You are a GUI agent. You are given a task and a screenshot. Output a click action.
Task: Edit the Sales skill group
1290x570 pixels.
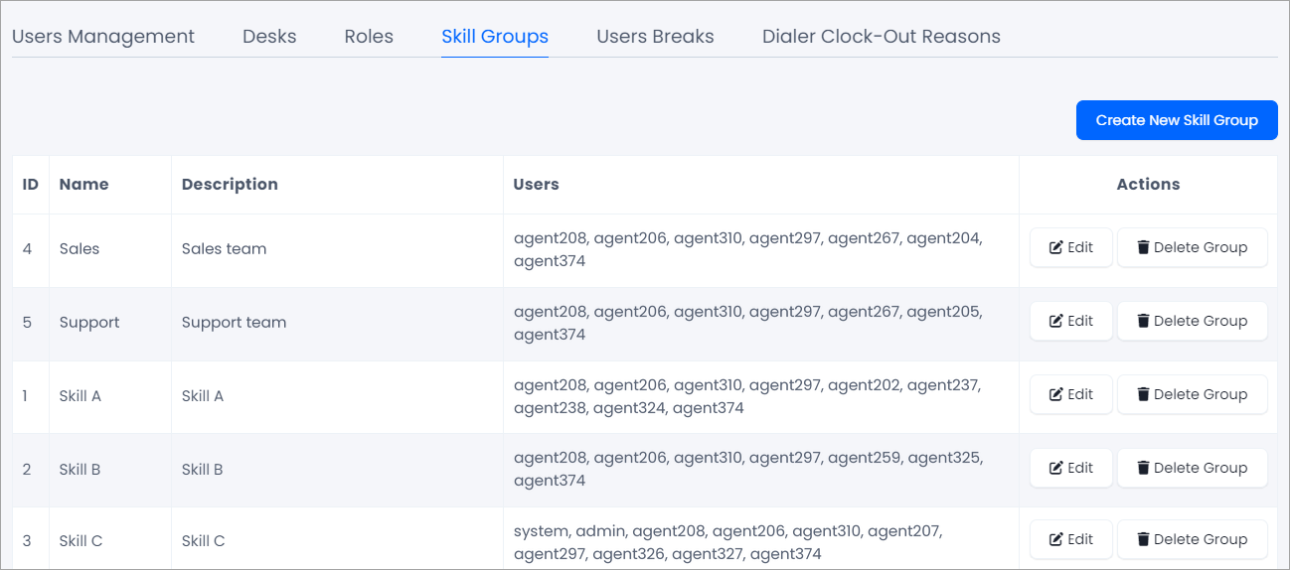pyautogui.click(x=1071, y=247)
